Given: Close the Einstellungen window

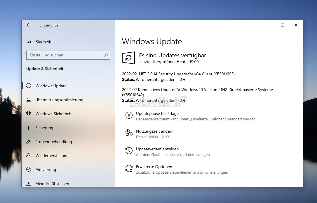Looking at the screenshot, I should click(x=296, y=25).
